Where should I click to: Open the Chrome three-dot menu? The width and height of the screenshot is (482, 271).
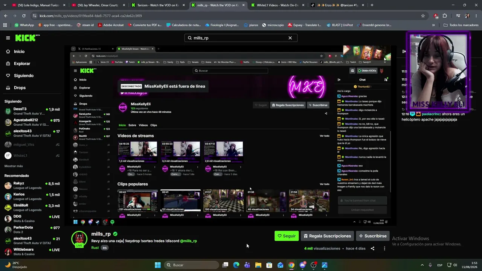click(476, 16)
